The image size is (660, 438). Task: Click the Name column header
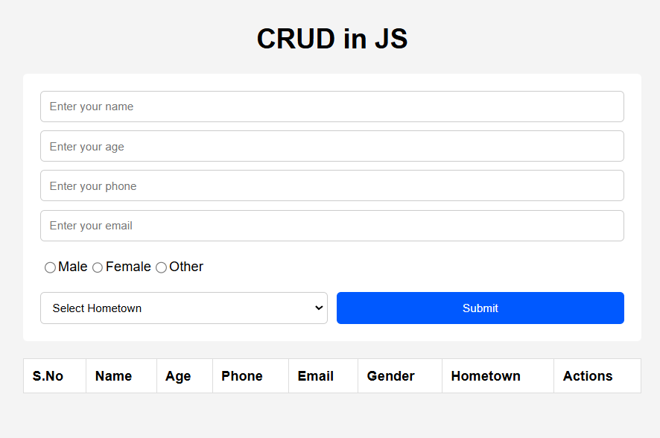coord(113,376)
